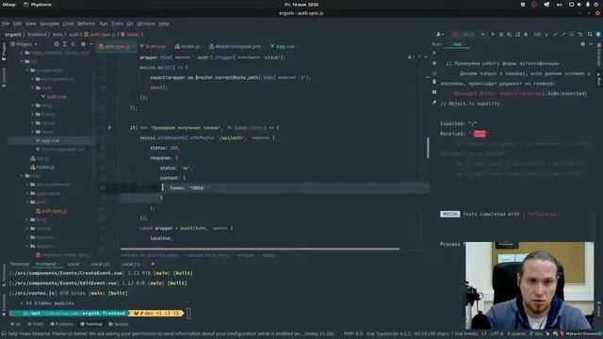Open the Git tool window button
Viewport: 603px width, 339px height.
click(16, 324)
